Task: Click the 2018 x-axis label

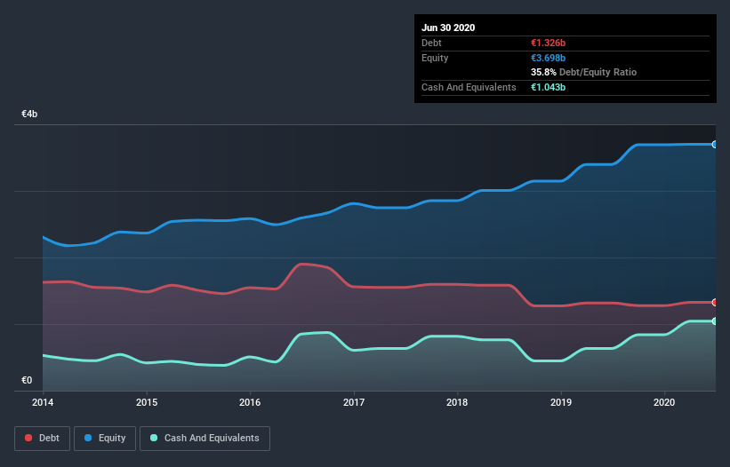Action: click(x=457, y=402)
